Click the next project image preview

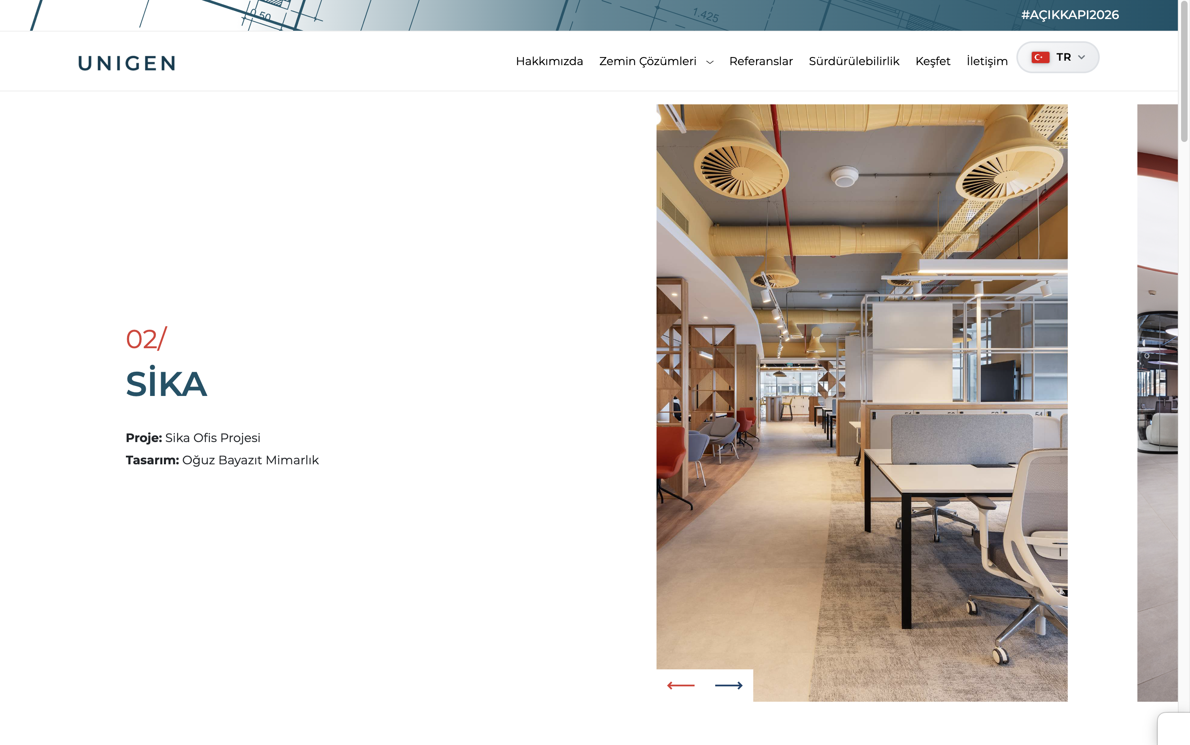[1157, 402]
